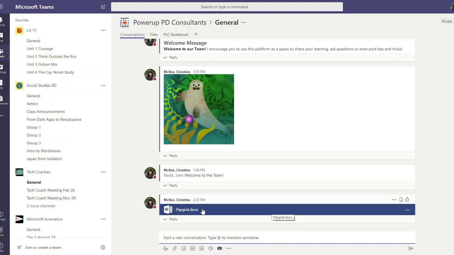
Task: Open Unit 3 Fiction Mix channel
Action: 42,64
